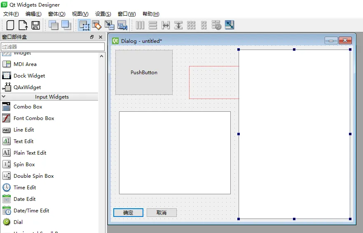Apply the Lay Out in Grid icon
Viewport: 363px width, 233px height.
click(x=191, y=25)
